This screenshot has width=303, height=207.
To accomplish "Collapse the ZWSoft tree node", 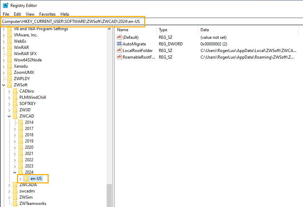I will (4, 85).
